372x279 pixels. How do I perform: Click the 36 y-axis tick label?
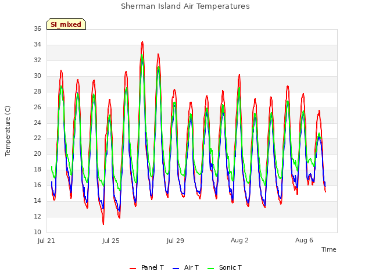pos(37,28)
